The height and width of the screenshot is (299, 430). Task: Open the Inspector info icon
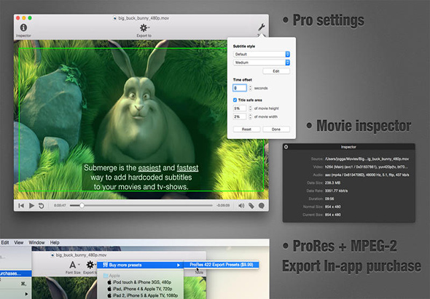23,28
